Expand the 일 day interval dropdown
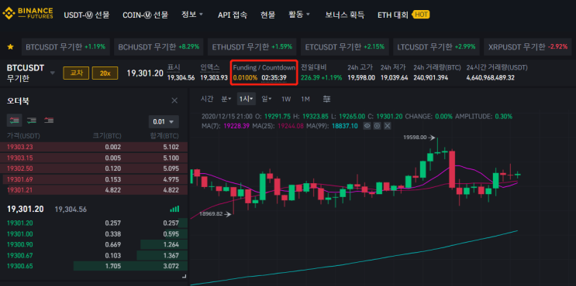Screen dimensions: 576x286 tap(267, 99)
